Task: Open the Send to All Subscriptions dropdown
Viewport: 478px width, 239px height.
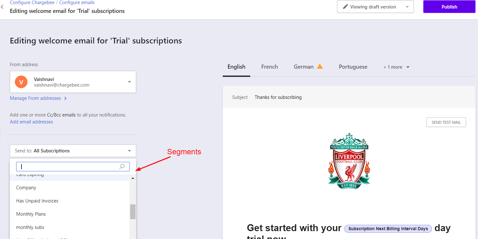Action: [x=73, y=151]
